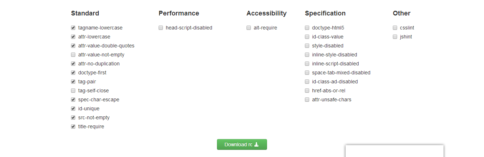Uncheck the spec-char-escape rule
This screenshot has height=157, width=484.
pos(73,100)
